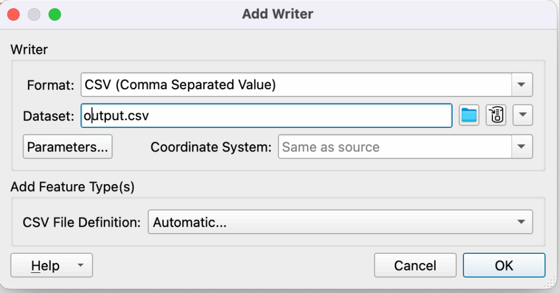Open the dataset options arrow after the icons
This screenshot has width=559, height=293.
522,115
